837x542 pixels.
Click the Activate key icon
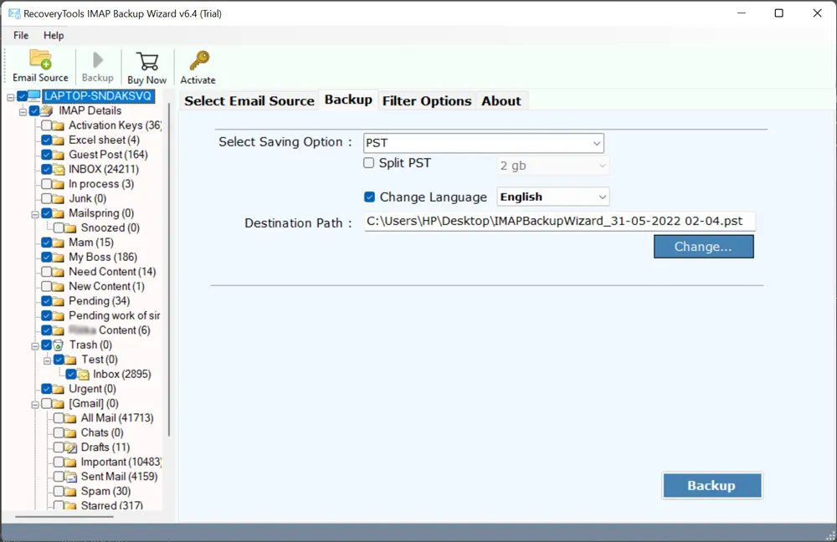pos(198,60)
